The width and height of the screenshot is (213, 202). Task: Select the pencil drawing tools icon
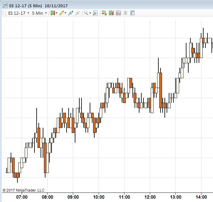pos(62,13)
